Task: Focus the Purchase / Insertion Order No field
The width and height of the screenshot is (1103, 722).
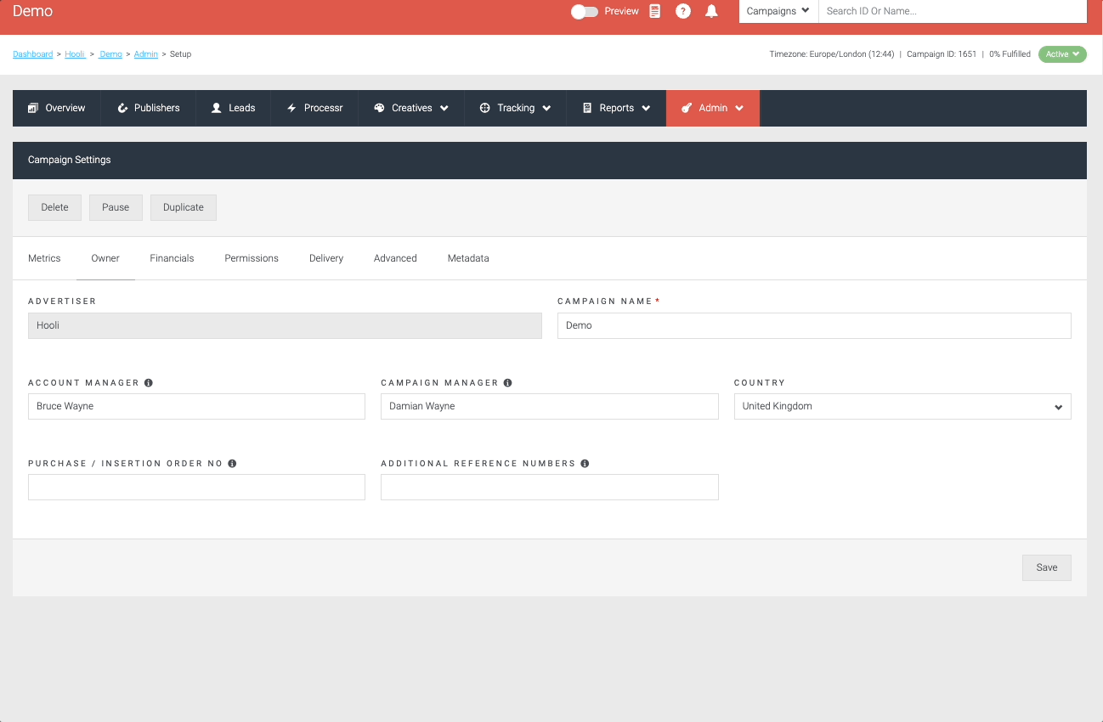Action: pyautogui.click(x=196, y=487)
